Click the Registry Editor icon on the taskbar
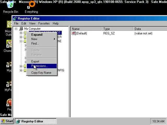The image size is (167, 125). pos(18,121)
